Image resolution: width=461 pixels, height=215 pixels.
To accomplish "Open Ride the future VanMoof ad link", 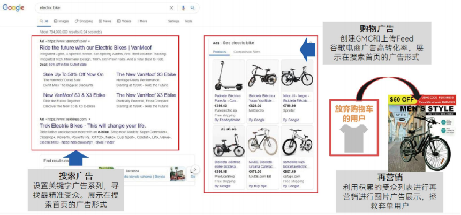I will (95, 47).
